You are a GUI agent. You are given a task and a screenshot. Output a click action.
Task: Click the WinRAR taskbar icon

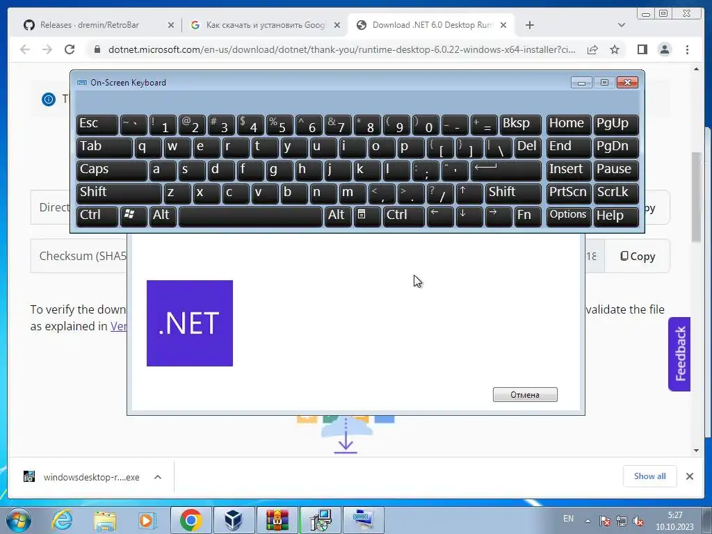277,520
